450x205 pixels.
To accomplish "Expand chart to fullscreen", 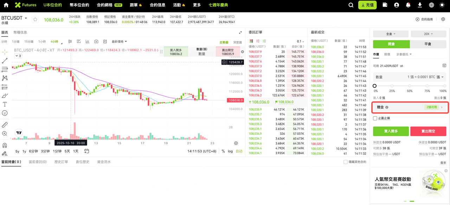I will (240, 32).
